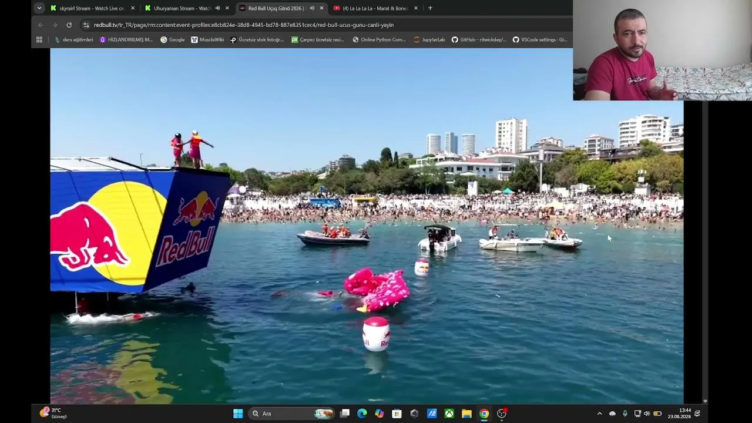Open the Çarpıcı ücretsiz resi... bookmark

tap(318, 40)
